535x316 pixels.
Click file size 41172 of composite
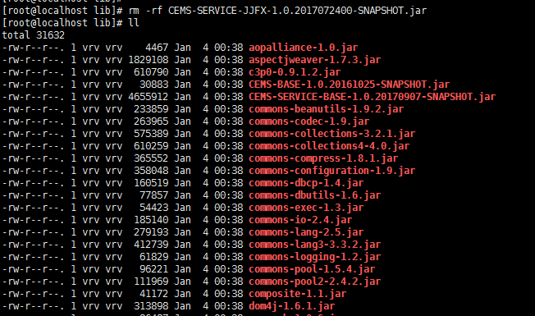point(154,293)
